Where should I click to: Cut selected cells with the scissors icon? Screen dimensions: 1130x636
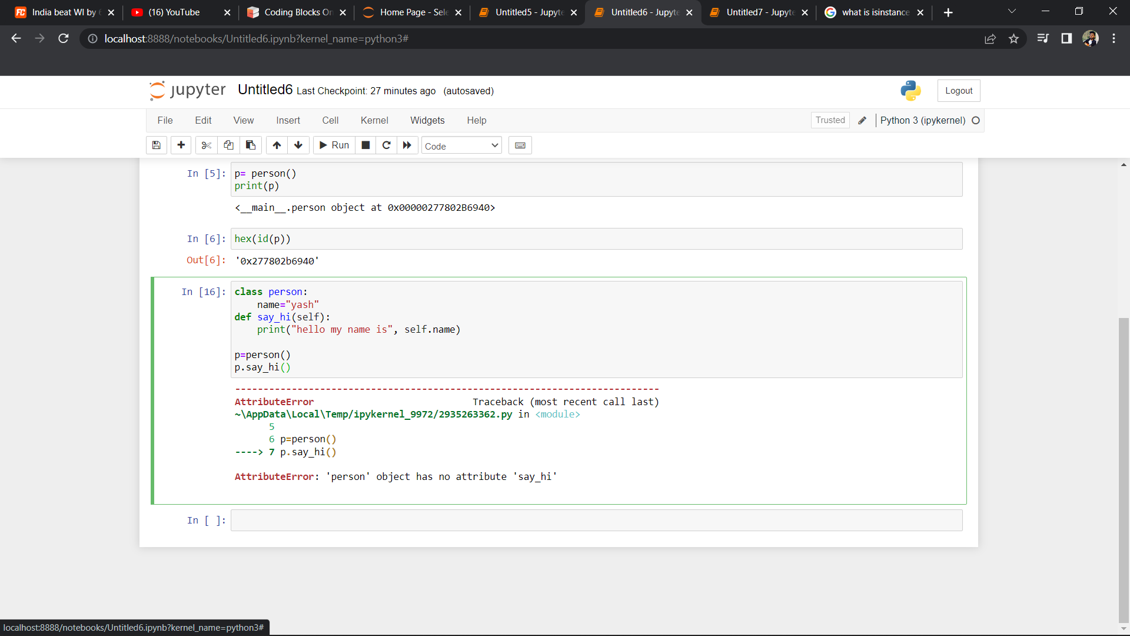point(206,145)
